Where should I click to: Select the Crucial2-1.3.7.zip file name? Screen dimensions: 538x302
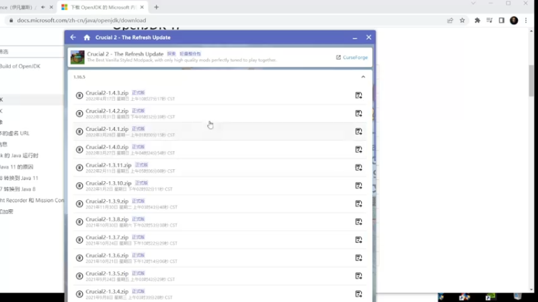[x=107, y=238]
